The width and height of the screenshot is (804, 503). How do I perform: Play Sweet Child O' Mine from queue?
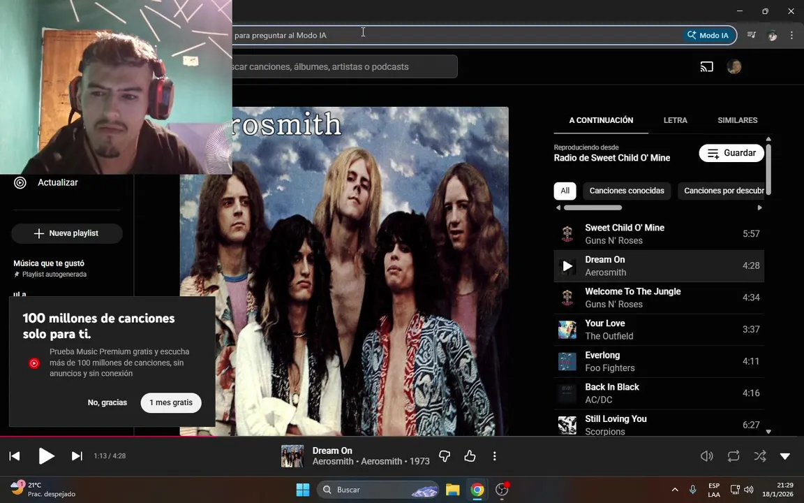(x=659, y=234)
